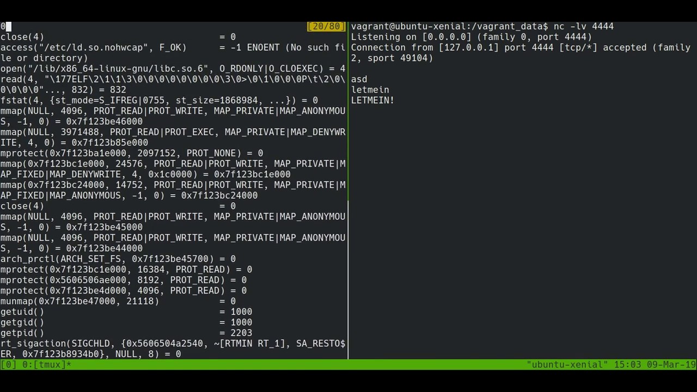Screen dimensions: 697x392
Task: Click the 'Listening on [0.0.0.0]' line
Action: (x=471, y=37)
